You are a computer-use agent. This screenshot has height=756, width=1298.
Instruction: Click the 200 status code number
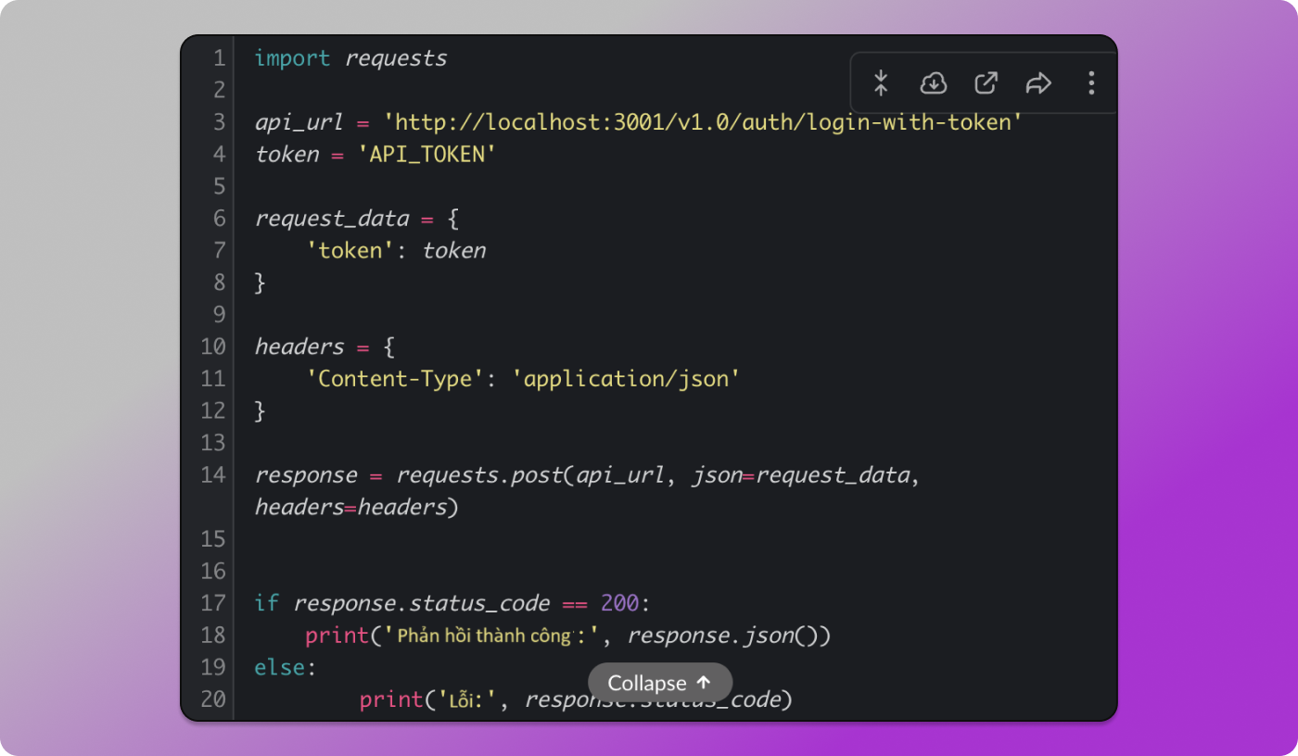(x=619, y=603)
